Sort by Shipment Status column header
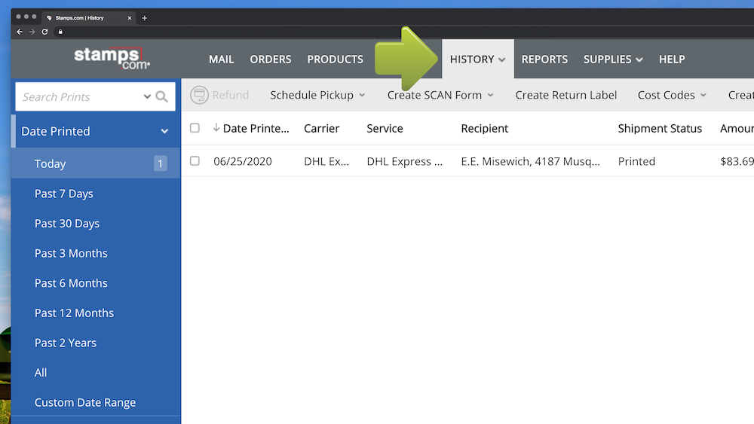 click(660, 128)
